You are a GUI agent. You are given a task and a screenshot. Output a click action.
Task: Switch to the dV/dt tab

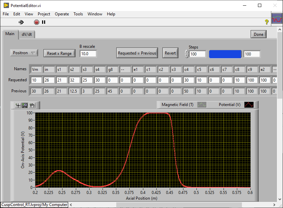pyautogui.click(x=27, y=34)
